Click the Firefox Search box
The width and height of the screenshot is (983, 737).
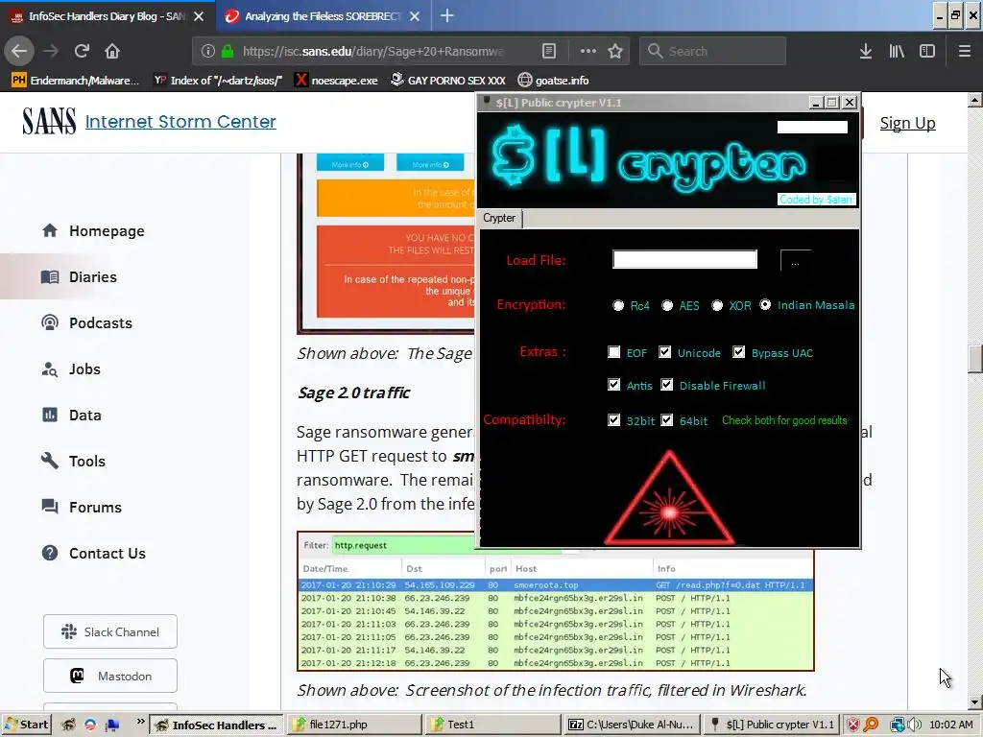[713, 51]
